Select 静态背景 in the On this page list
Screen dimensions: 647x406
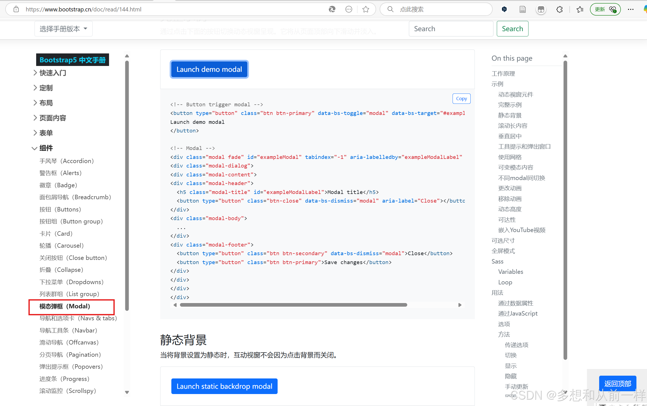[x=510, y=115]
